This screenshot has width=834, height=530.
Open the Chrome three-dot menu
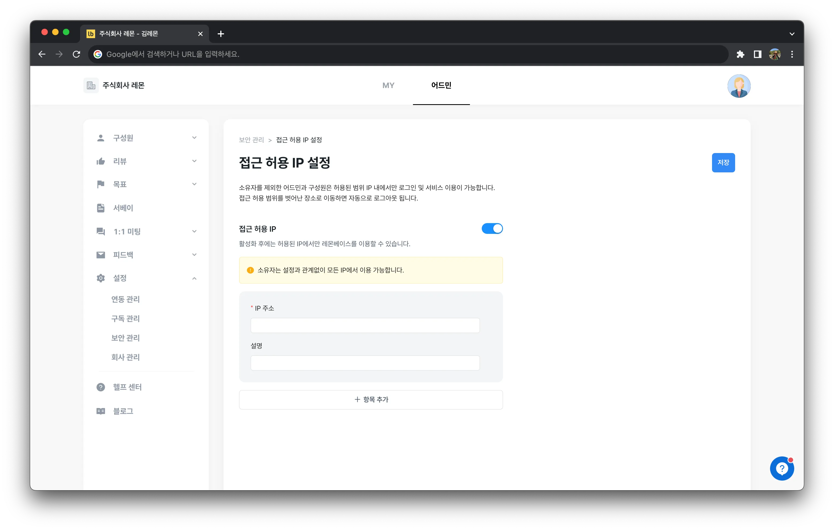(x=792, y=54)
